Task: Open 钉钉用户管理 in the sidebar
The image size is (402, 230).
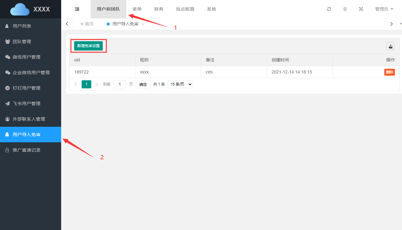Action: click(26, 88)
